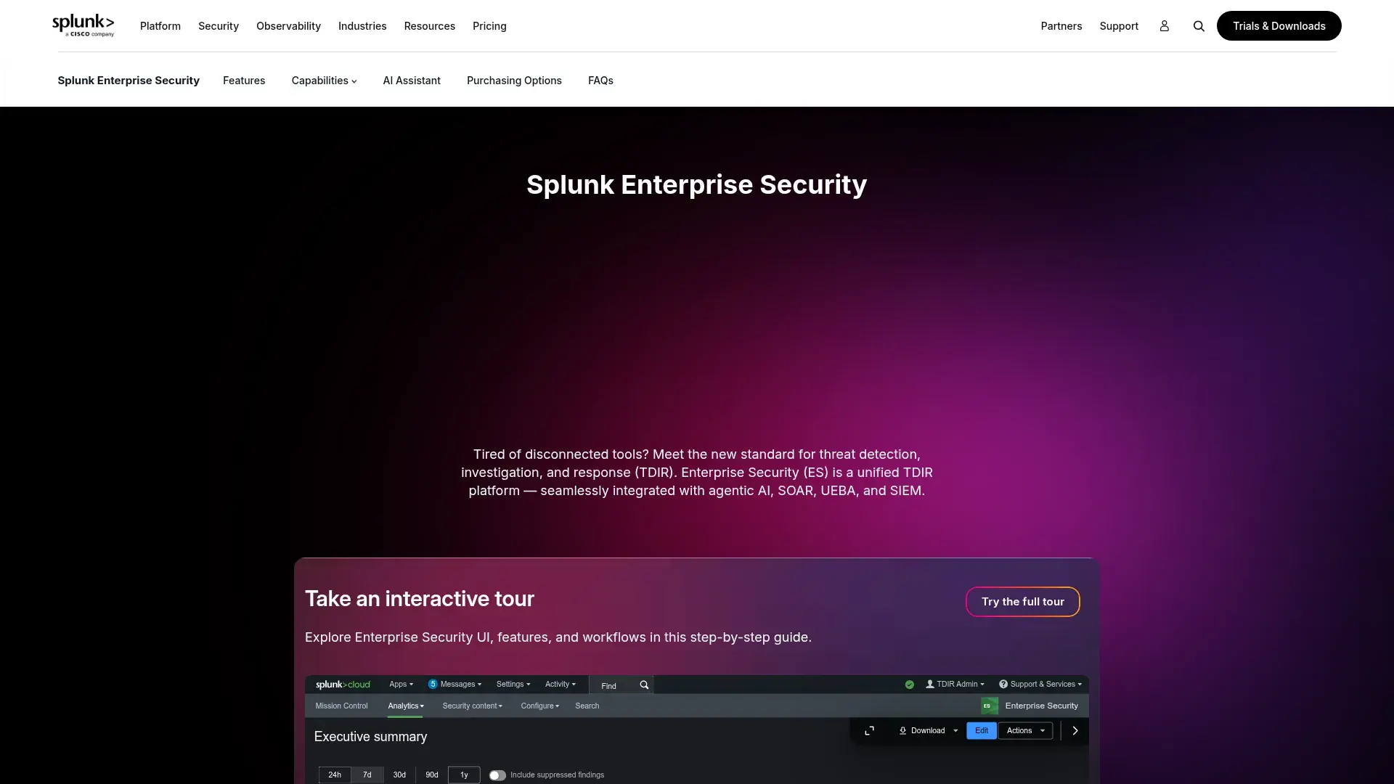Select the 7d time range

(367, 775)
